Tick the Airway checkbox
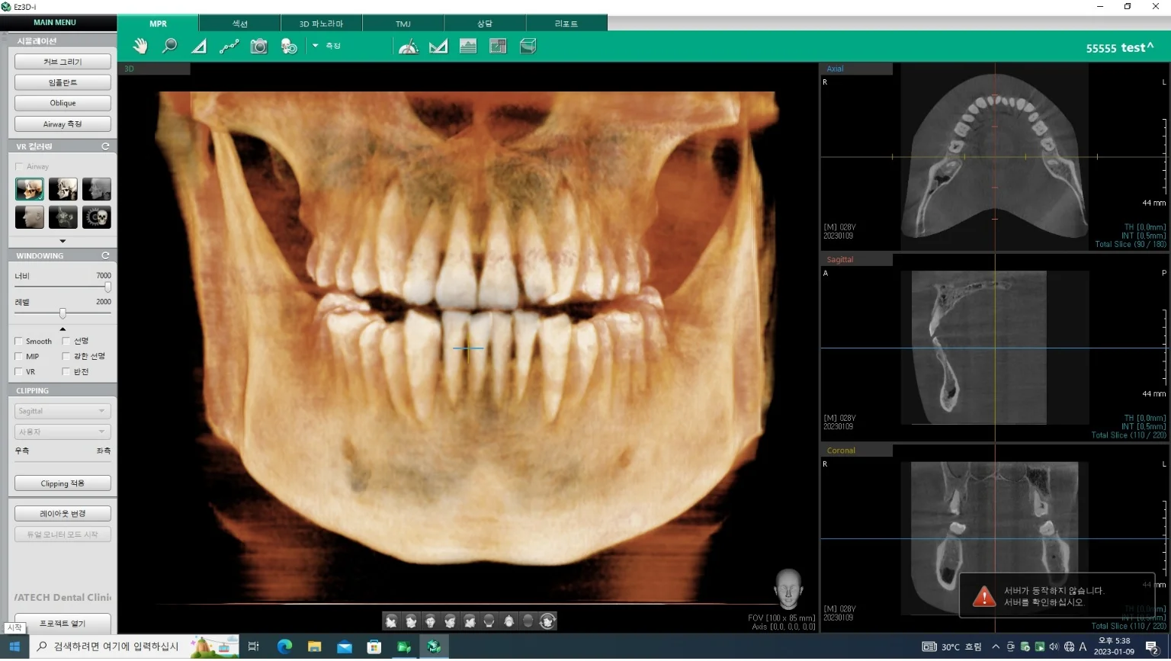Viewport: 1171px width, 661px height. click(19, 166)
